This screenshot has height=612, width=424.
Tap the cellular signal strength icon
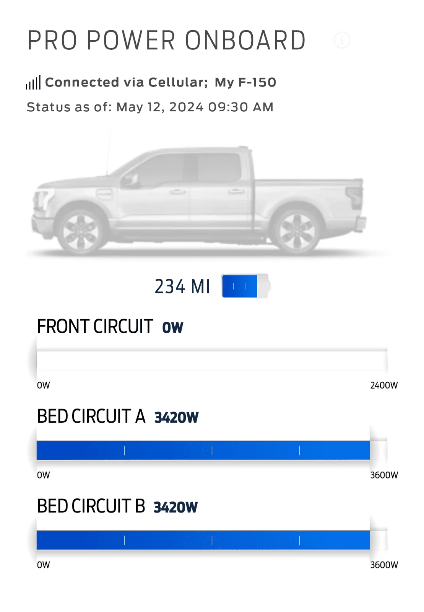pos(33,83)
